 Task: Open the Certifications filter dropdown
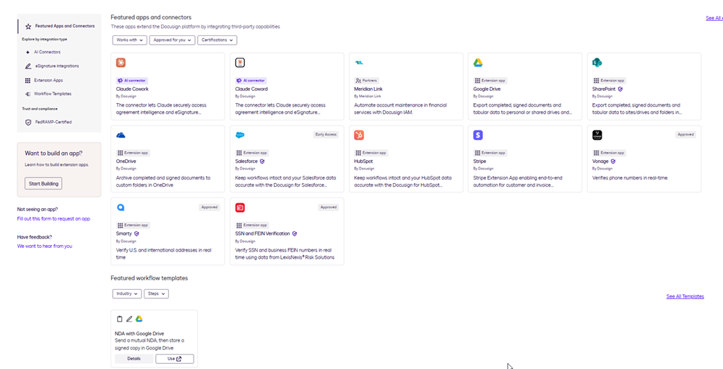click(217, 40)
